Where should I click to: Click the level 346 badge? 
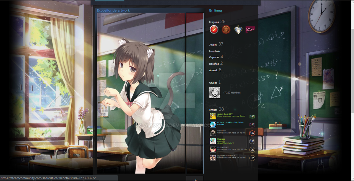(252, 116)
